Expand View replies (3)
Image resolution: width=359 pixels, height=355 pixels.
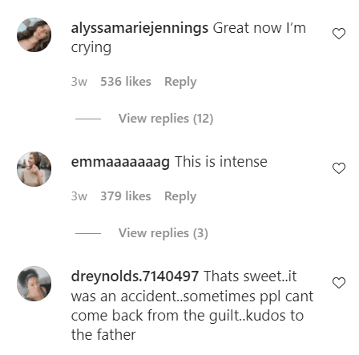[163, 233]
